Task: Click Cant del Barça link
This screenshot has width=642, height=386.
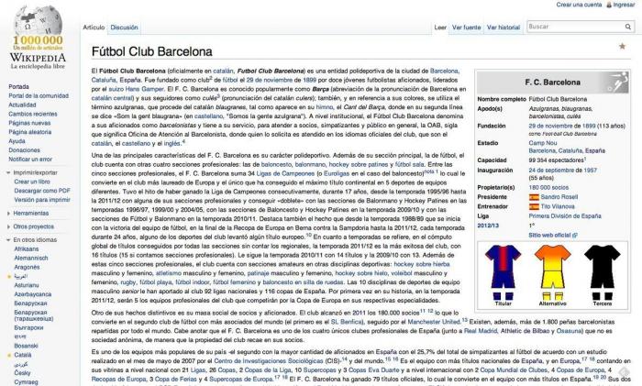Action: [366, 107]
